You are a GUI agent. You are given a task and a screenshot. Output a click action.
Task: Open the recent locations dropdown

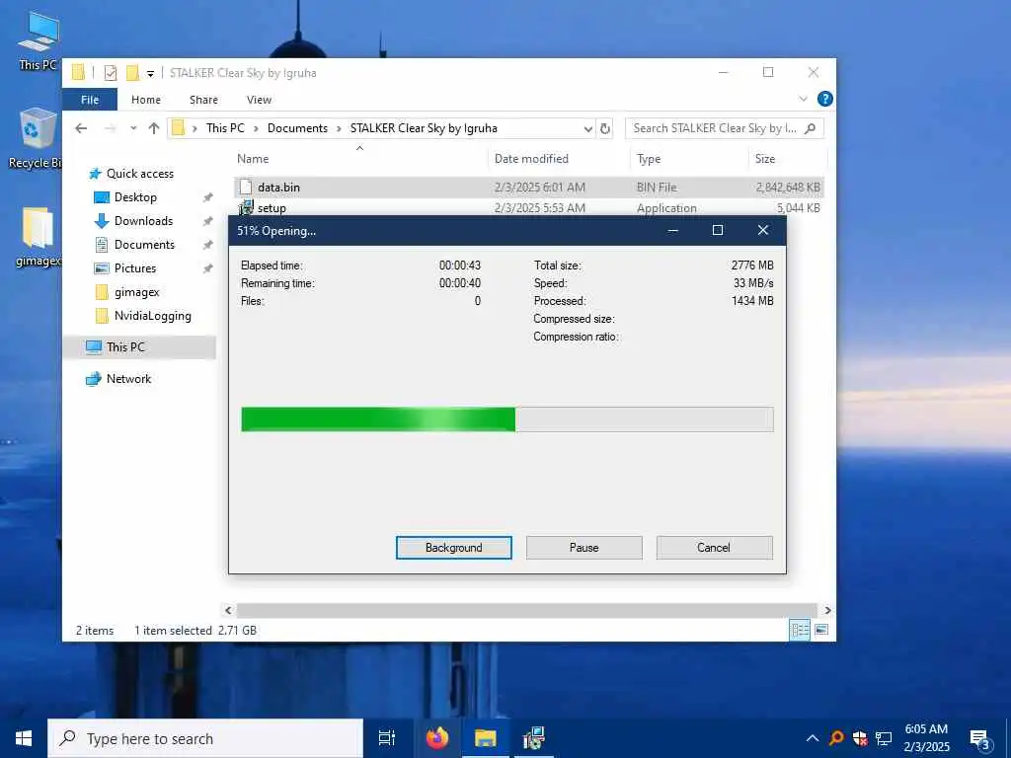coord(133,128)
